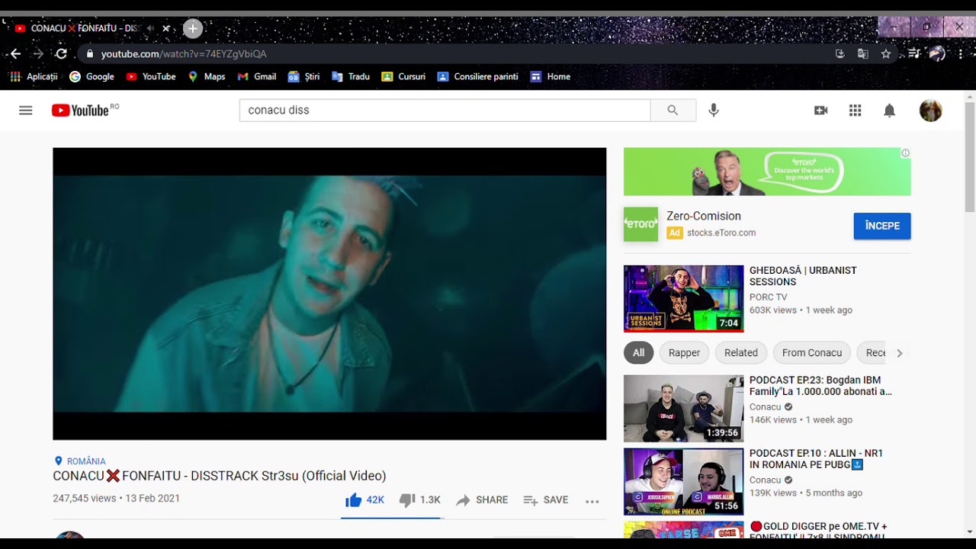Viewport: 976px width, 549px height.
Task: Open the Maps bookmark
Action: [207, 76]
